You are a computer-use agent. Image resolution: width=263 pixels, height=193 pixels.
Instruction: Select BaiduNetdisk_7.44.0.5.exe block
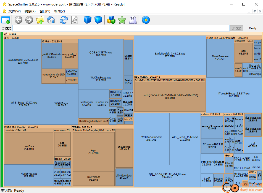(x=170, y=55)
